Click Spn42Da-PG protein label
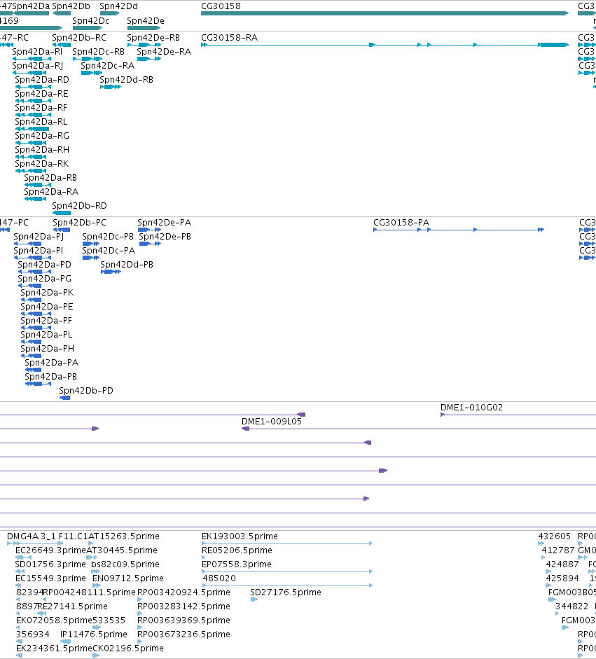The image size is (596, 659). tap(45, 279)
